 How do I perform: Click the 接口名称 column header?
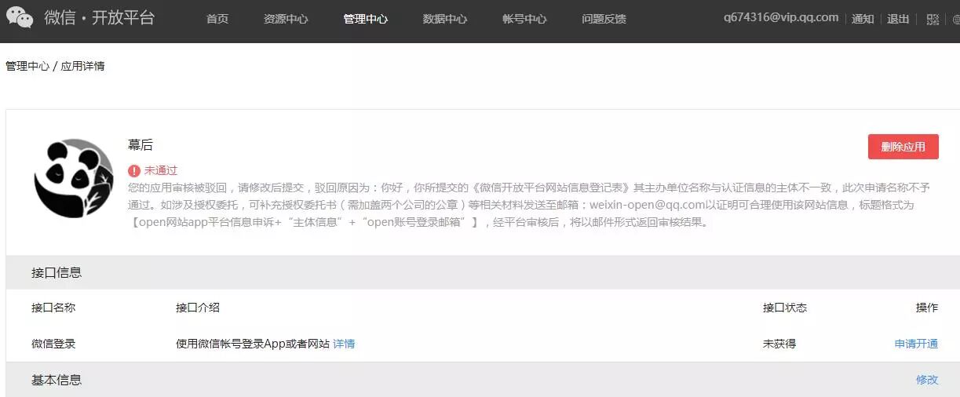pyautogui.click(x=53, y=308)
